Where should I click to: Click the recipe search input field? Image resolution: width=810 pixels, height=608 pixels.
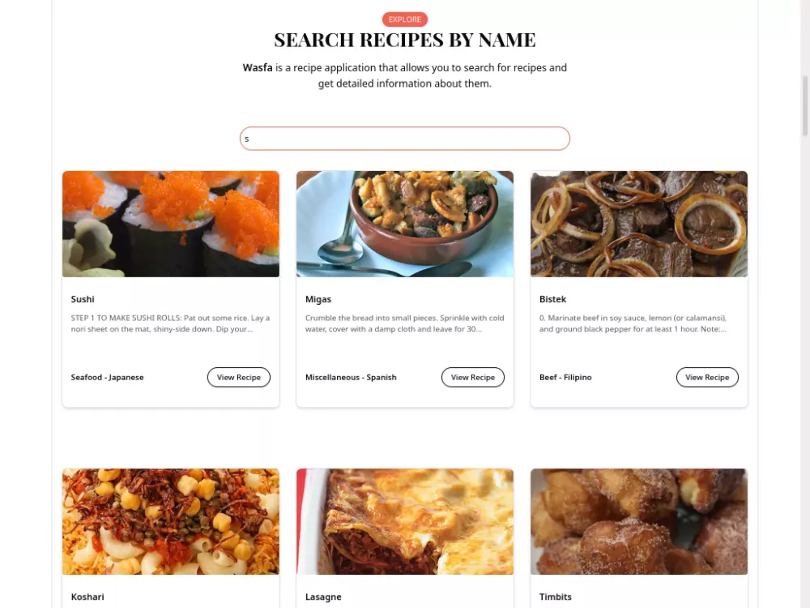(404, 139)
